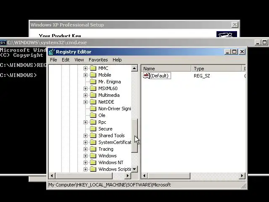Click the Rpc key folder icon
269x202 pixels.
93,122
